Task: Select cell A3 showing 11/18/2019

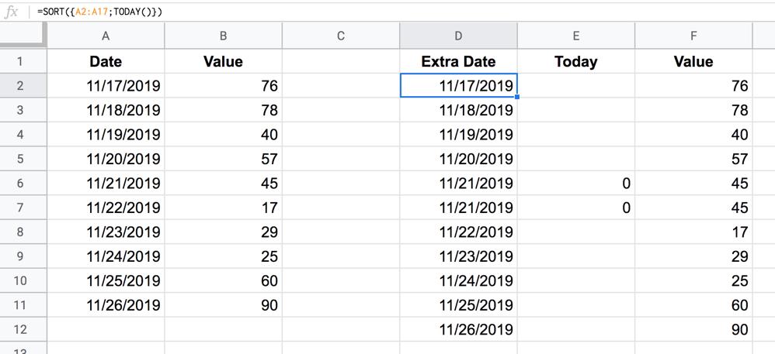Action: pos(106,110)
